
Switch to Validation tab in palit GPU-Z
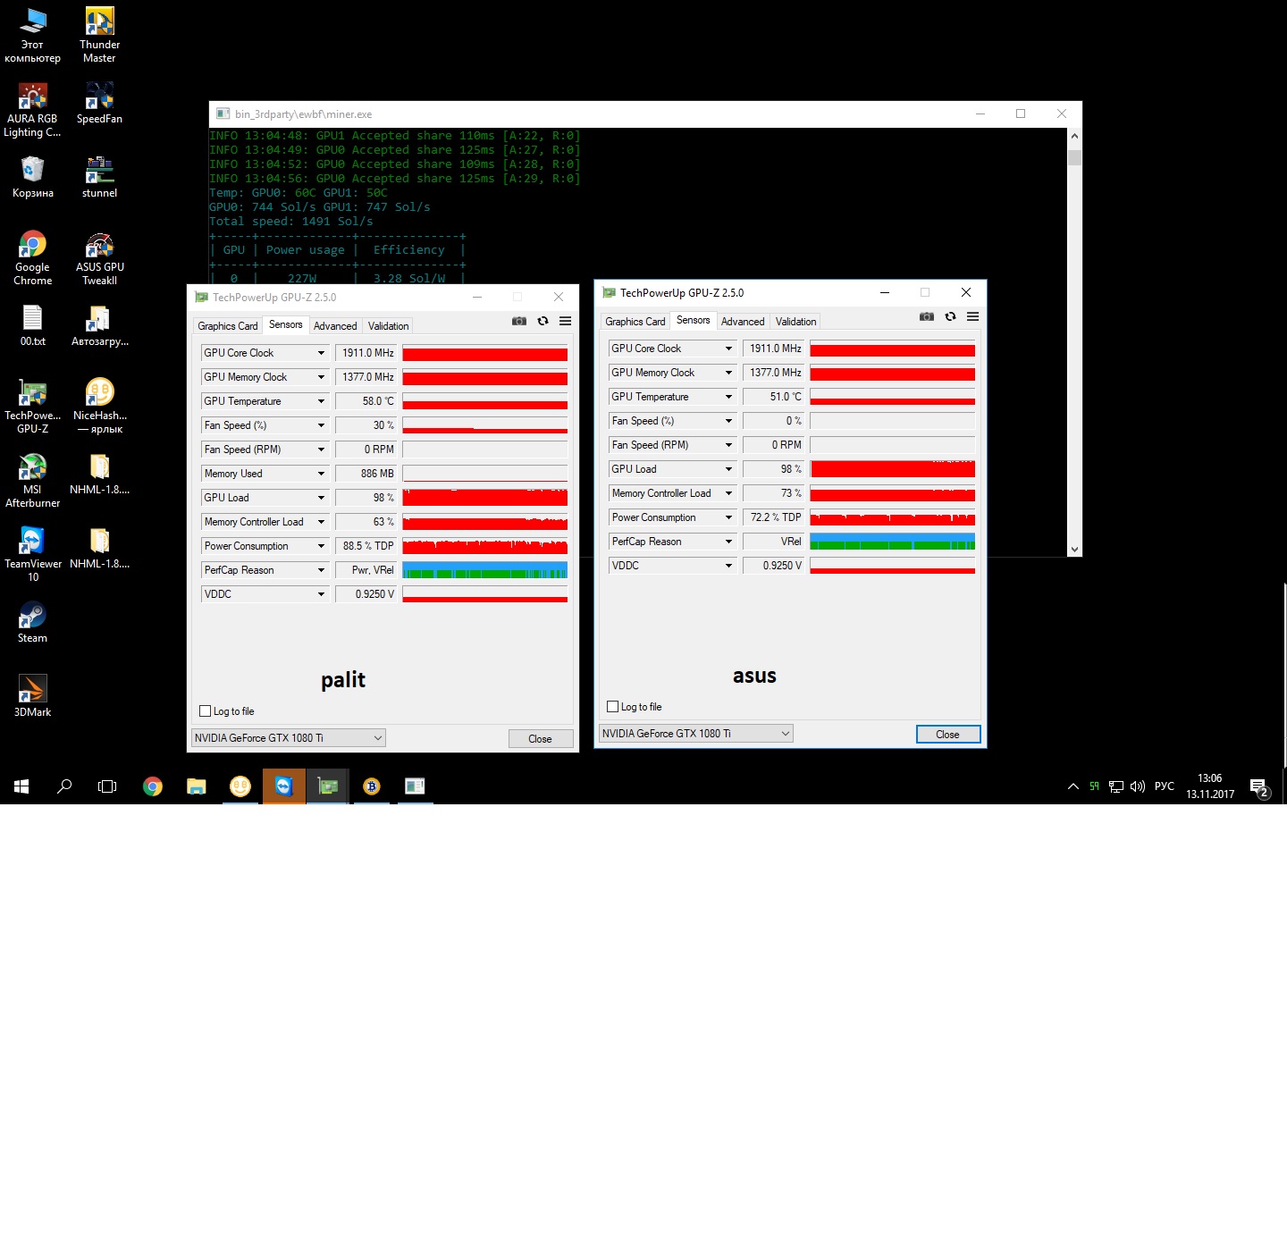pos(388,326)
